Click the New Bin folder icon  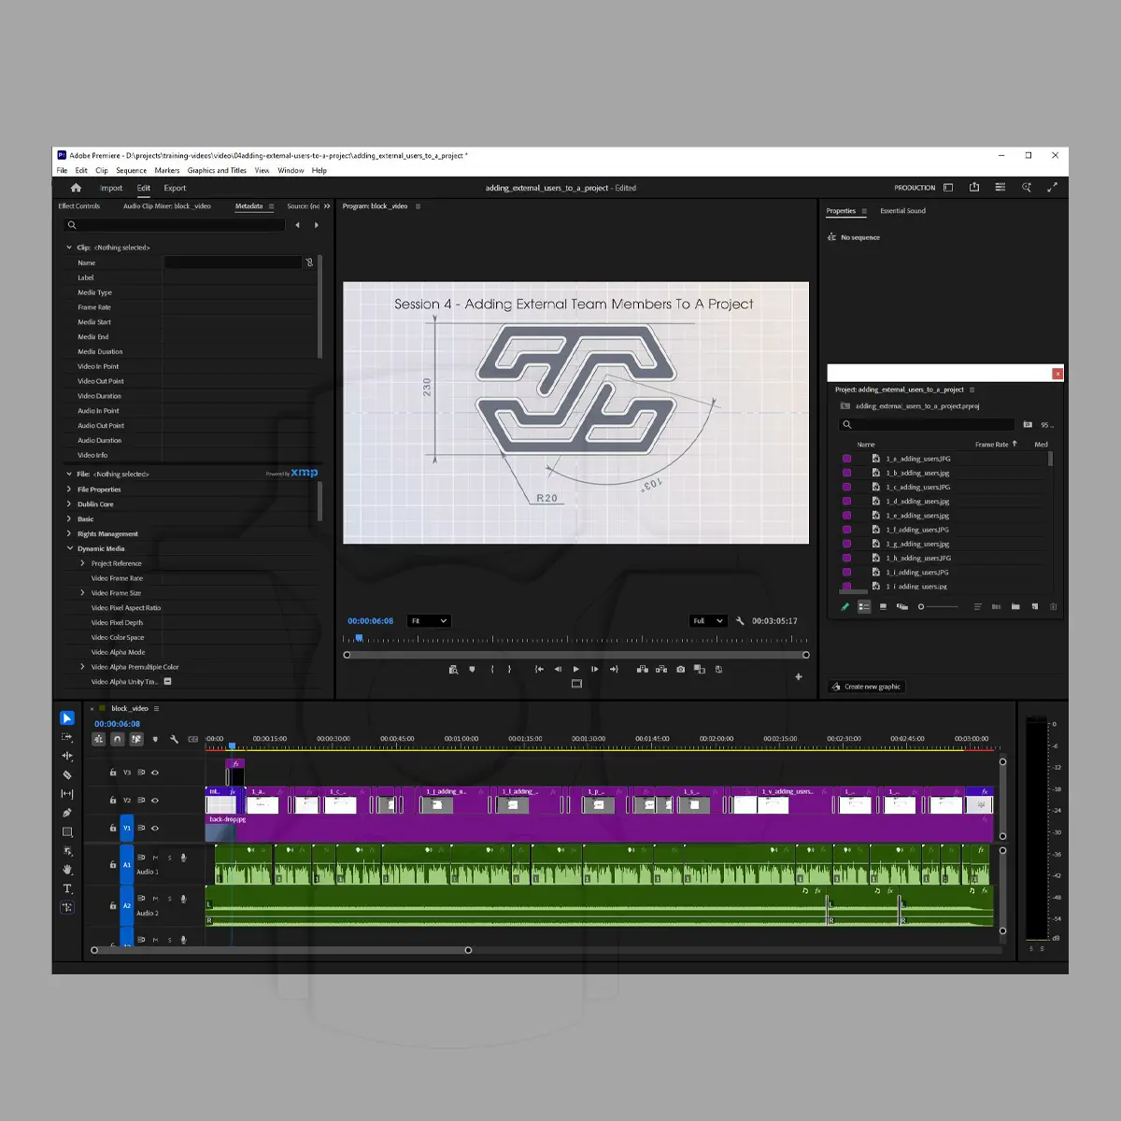(x=1015, y=606)
